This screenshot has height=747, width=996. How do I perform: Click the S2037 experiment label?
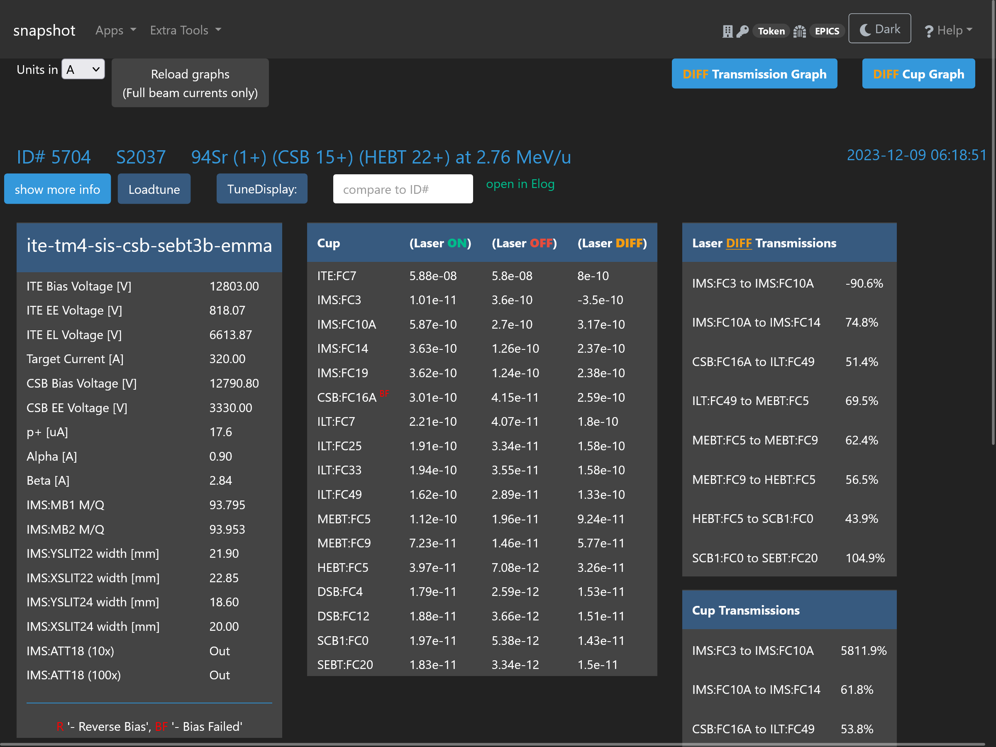[x=141, y=157]
